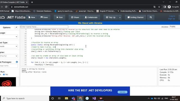This screenshot has height=101, width=180.
Task: Expand the Tidy Up dropdown arrow
Action: coord(120,17)
